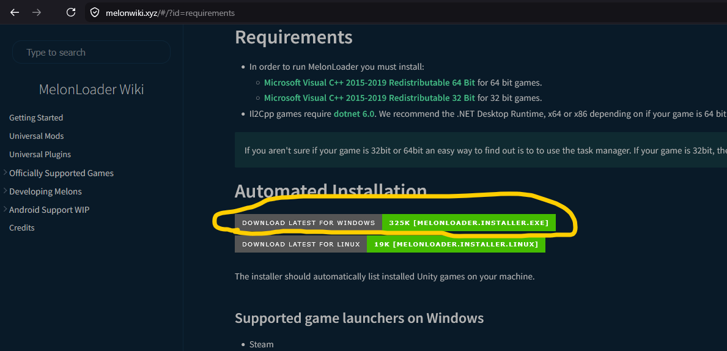The image size is (727, 351).
Task: Open Developing Melons page
Action: pyautogui.click(x=45, y=191)
